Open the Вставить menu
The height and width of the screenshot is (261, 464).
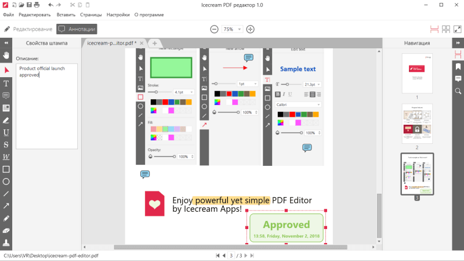pyautogui.click(x=66, y=14)
